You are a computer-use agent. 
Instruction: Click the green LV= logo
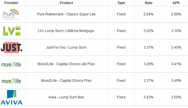(x=12, y=31)
